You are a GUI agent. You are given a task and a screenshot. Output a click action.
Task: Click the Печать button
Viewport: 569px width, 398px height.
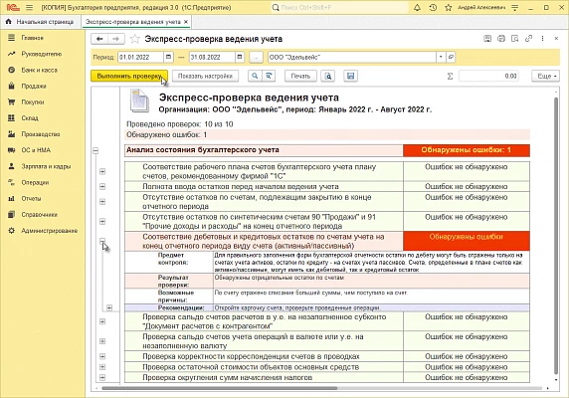pyautogui.click(x=300, y=76)
